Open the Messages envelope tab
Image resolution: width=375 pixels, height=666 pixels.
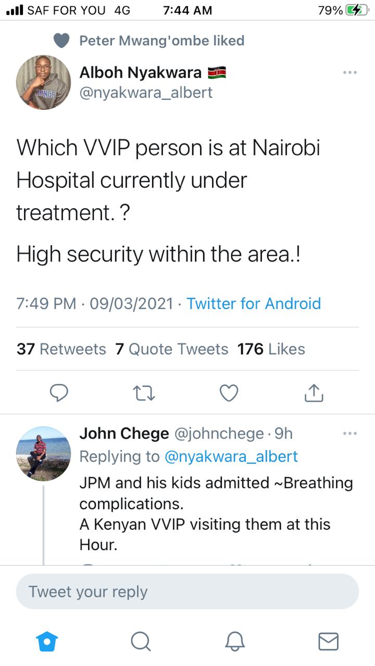click(x=328, y=641)
